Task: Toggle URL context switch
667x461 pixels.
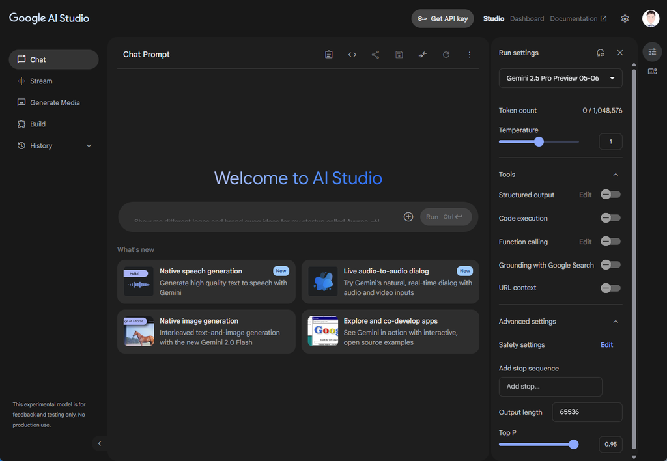Action: pyautogui.click(x=610, y=288)
